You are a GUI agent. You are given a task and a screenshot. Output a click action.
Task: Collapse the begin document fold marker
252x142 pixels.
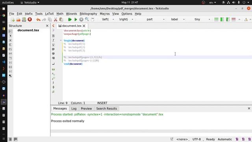pos(61,40)
